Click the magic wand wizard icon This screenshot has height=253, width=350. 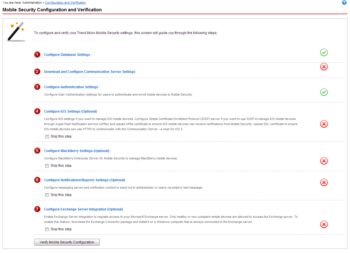pyautogui.click(x=16, y=31)
